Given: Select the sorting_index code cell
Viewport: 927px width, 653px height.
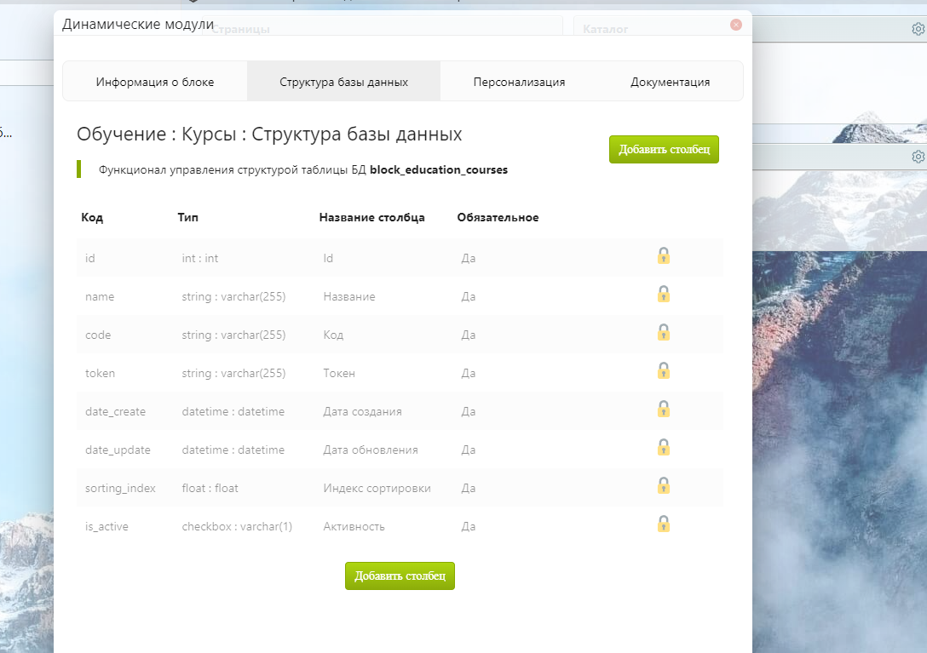Looking at the screenshot, I should 120,488.
